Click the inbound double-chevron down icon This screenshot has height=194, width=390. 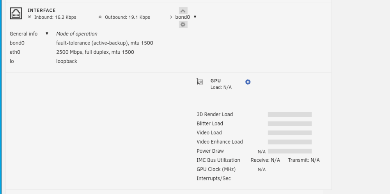[x=30, y=17]
